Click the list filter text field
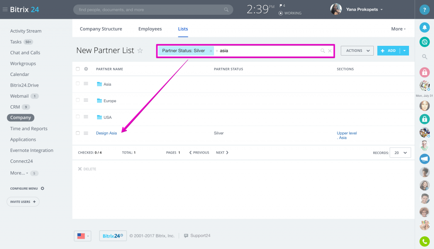The height and width of the screenshot is (249, 434). [268, 50]
